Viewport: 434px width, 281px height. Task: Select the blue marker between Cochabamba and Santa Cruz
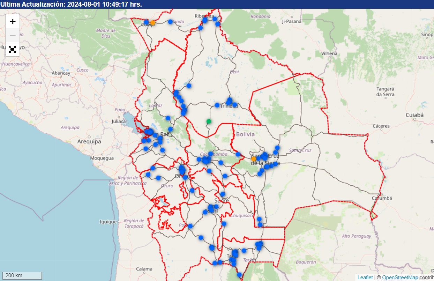238,154
